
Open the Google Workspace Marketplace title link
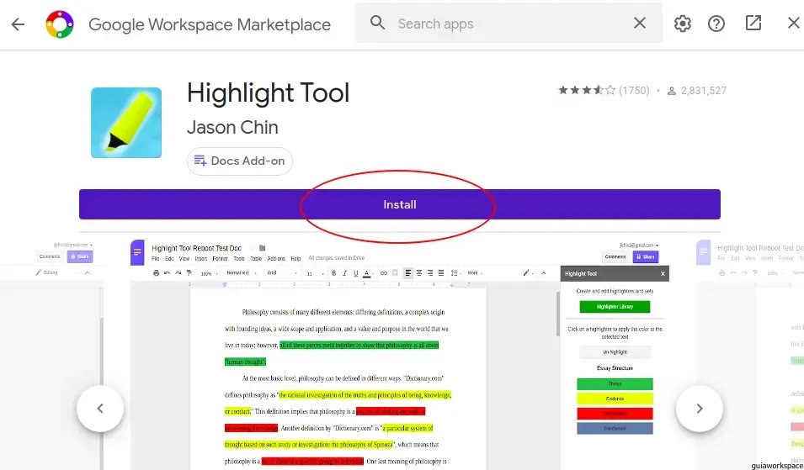pyautogui.click(x=209, y=24)
